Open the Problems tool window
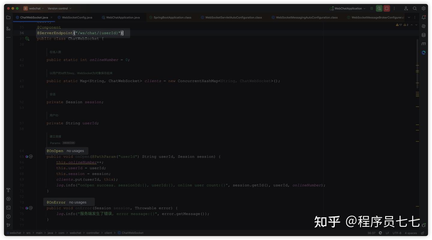This screenshot has height=240, width=432. click(x=8, y=216)
